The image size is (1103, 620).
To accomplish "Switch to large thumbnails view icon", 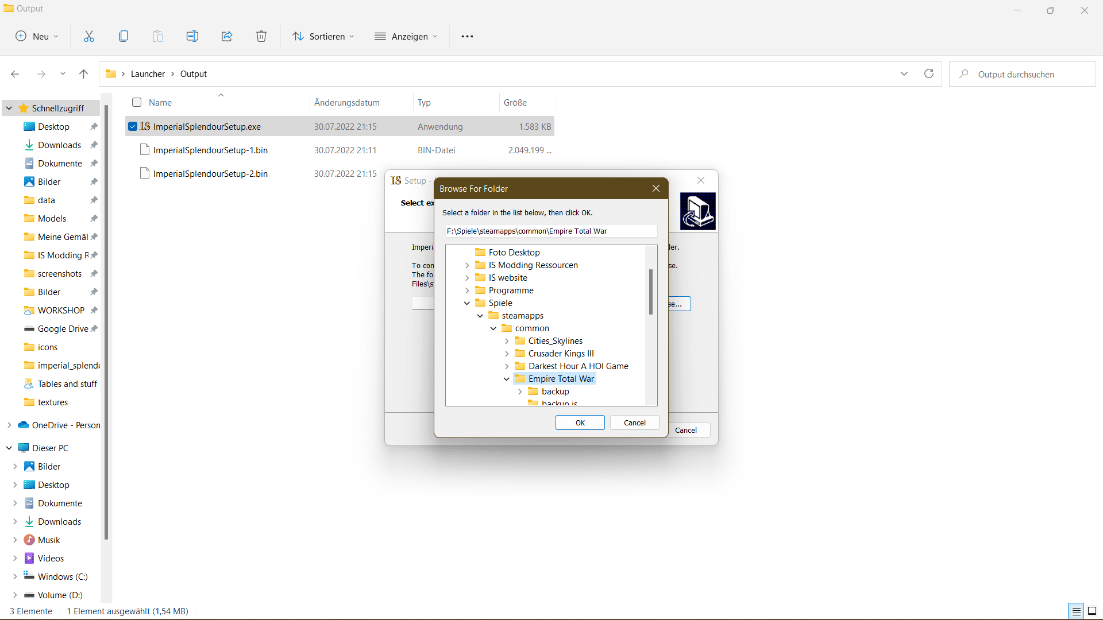I will pos(1092,611).
